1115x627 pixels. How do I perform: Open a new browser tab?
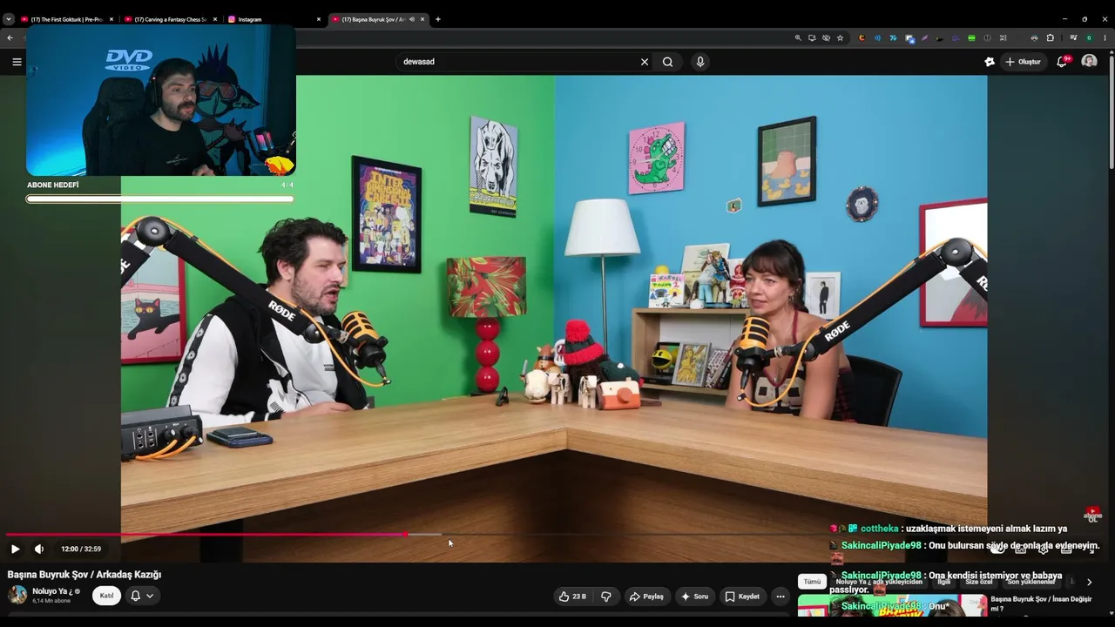[438, 19]
